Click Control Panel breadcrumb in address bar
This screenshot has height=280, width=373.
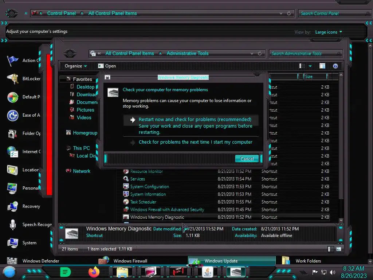coord(61,13)
